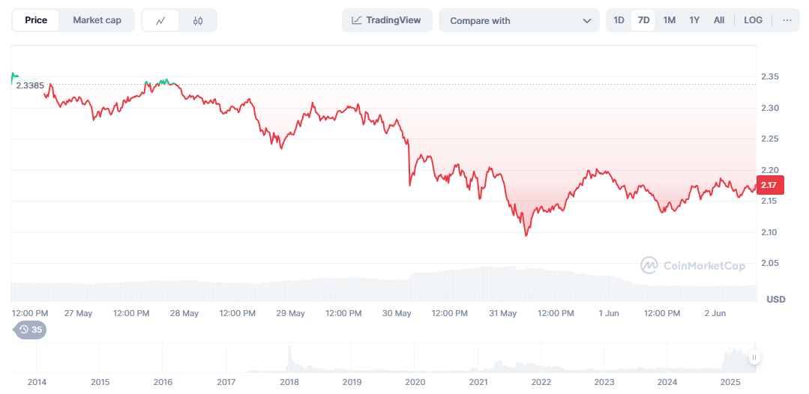
Task: Switch to candlestick chart icon
Action: [198, 21]
